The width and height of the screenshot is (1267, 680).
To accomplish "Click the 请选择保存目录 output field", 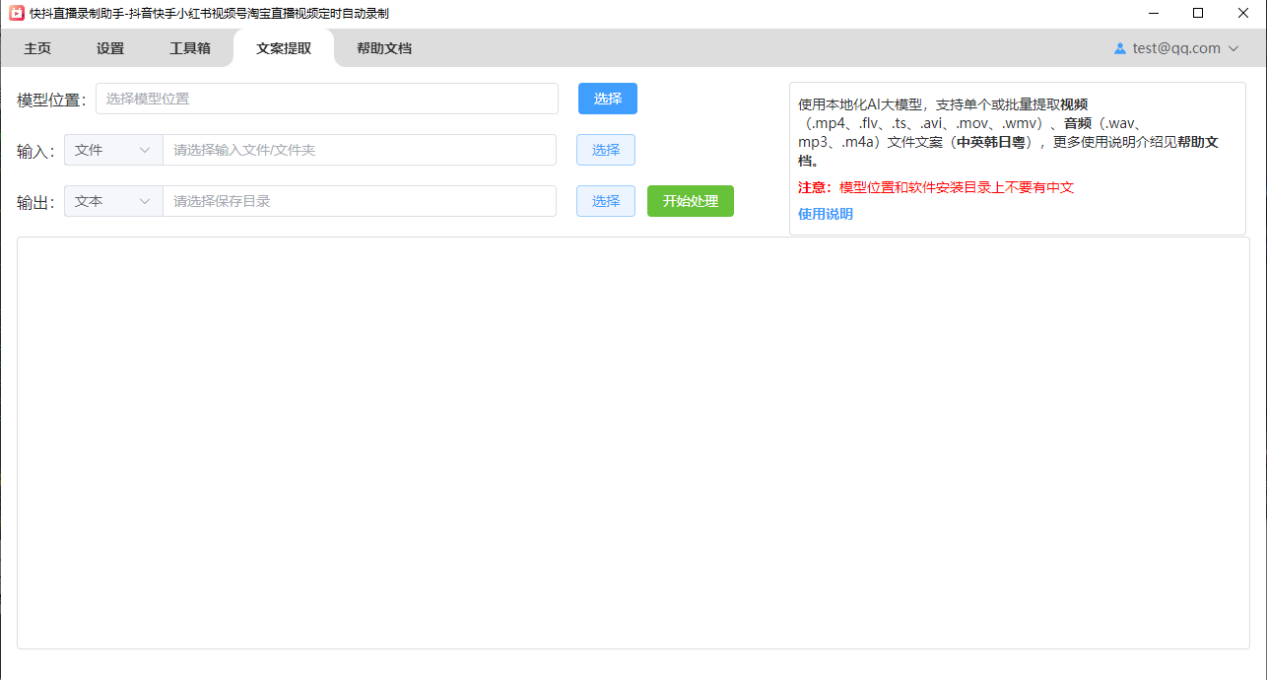I will 359,201.
